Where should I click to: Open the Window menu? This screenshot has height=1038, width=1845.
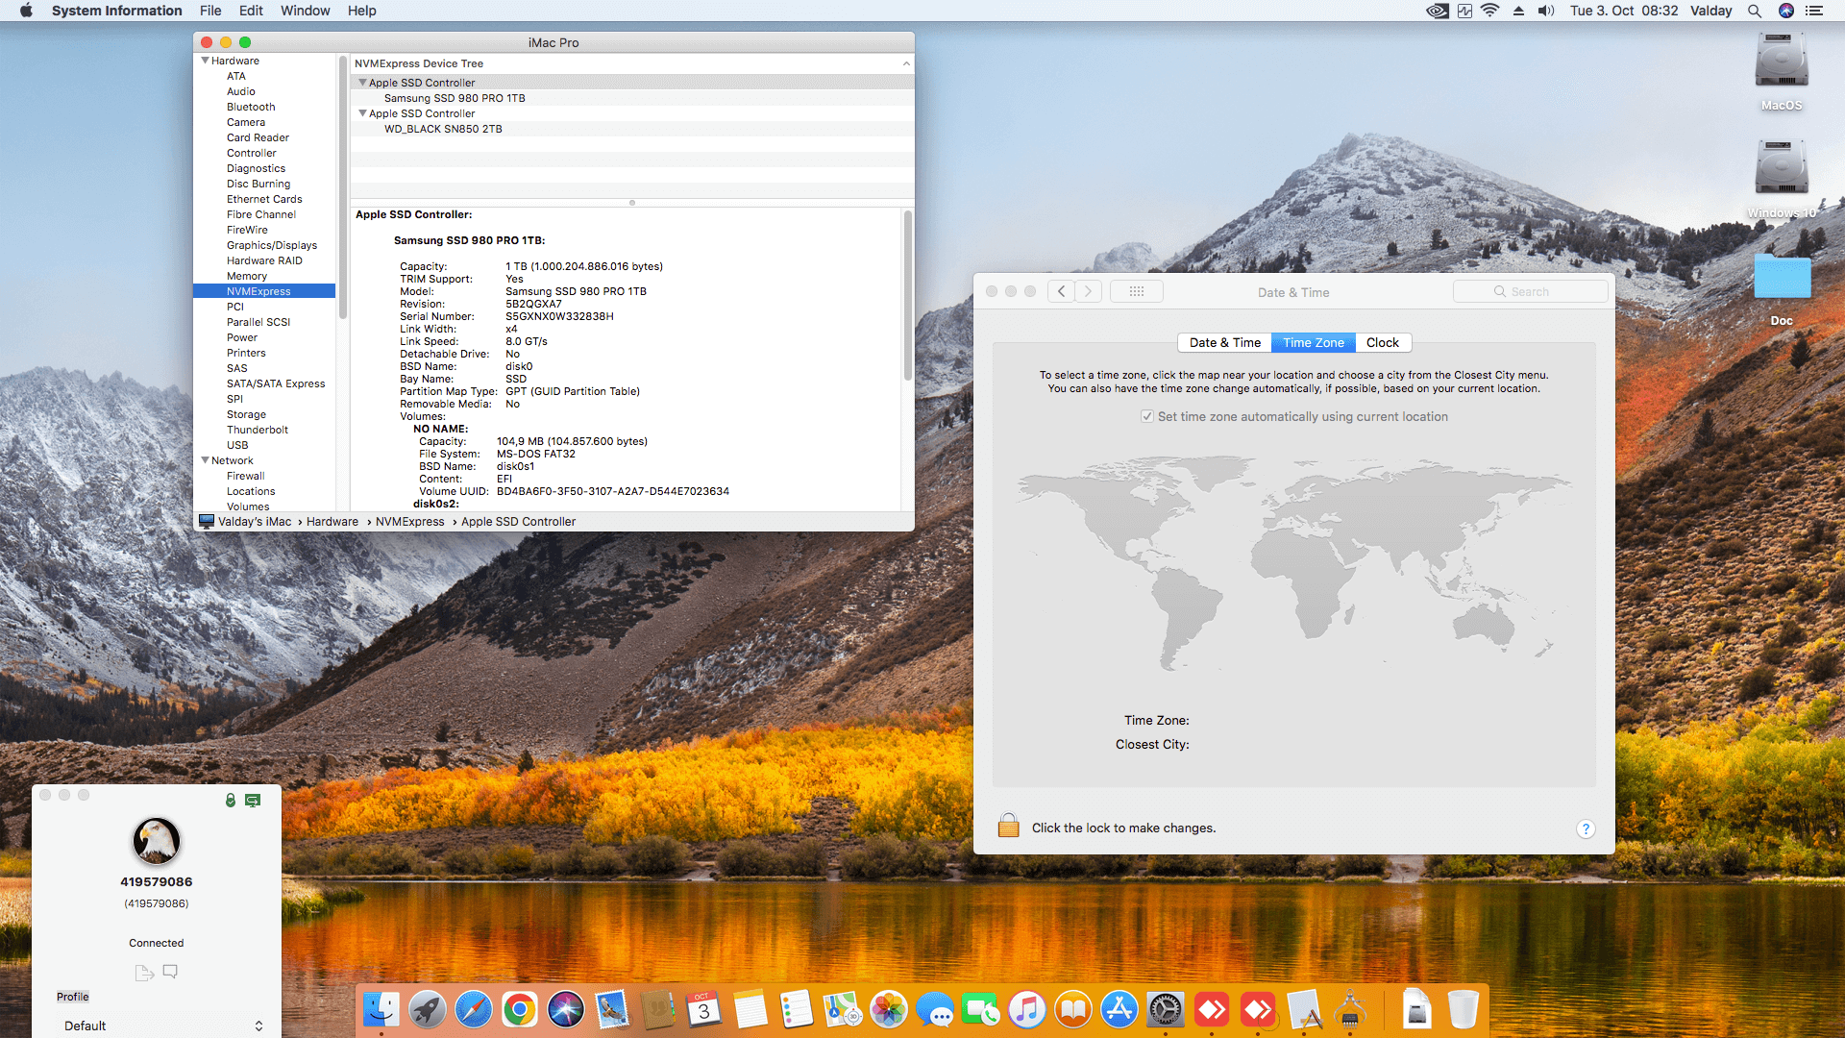305,11
